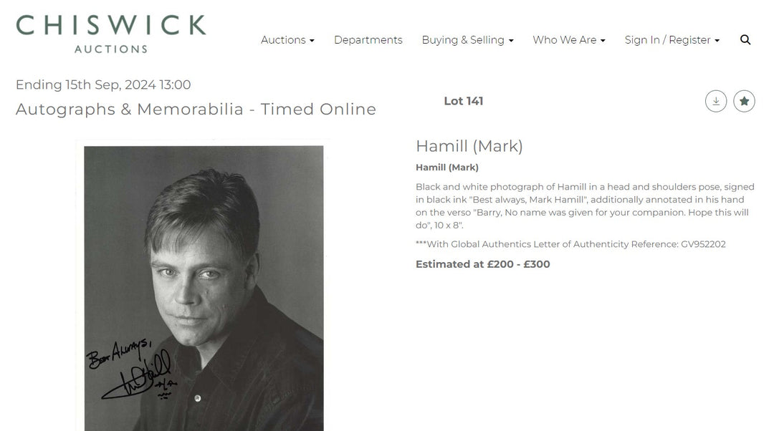Click the Lot 141 label
The width and height of the screenshot is (774, 431).
click(x=464, y=101)
